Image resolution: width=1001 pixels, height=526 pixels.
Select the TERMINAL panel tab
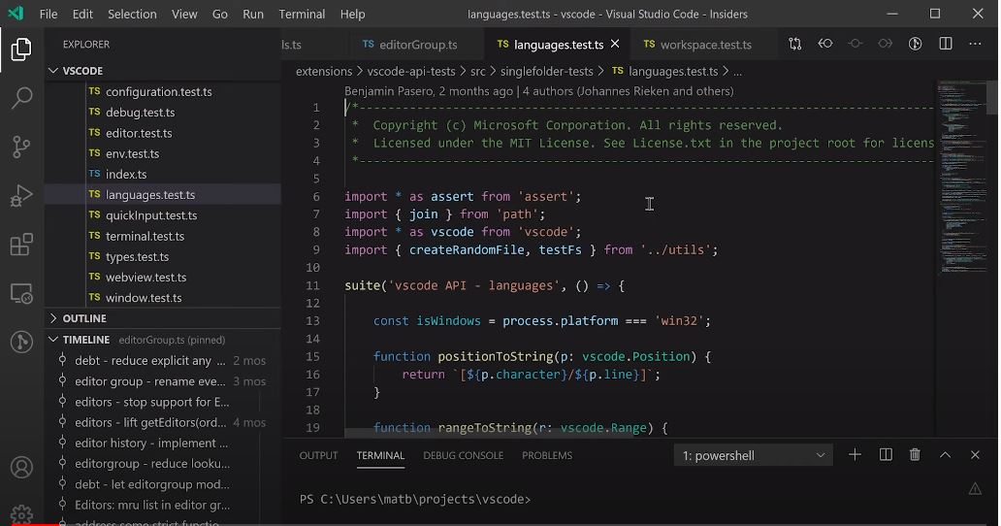click(380, 455)
